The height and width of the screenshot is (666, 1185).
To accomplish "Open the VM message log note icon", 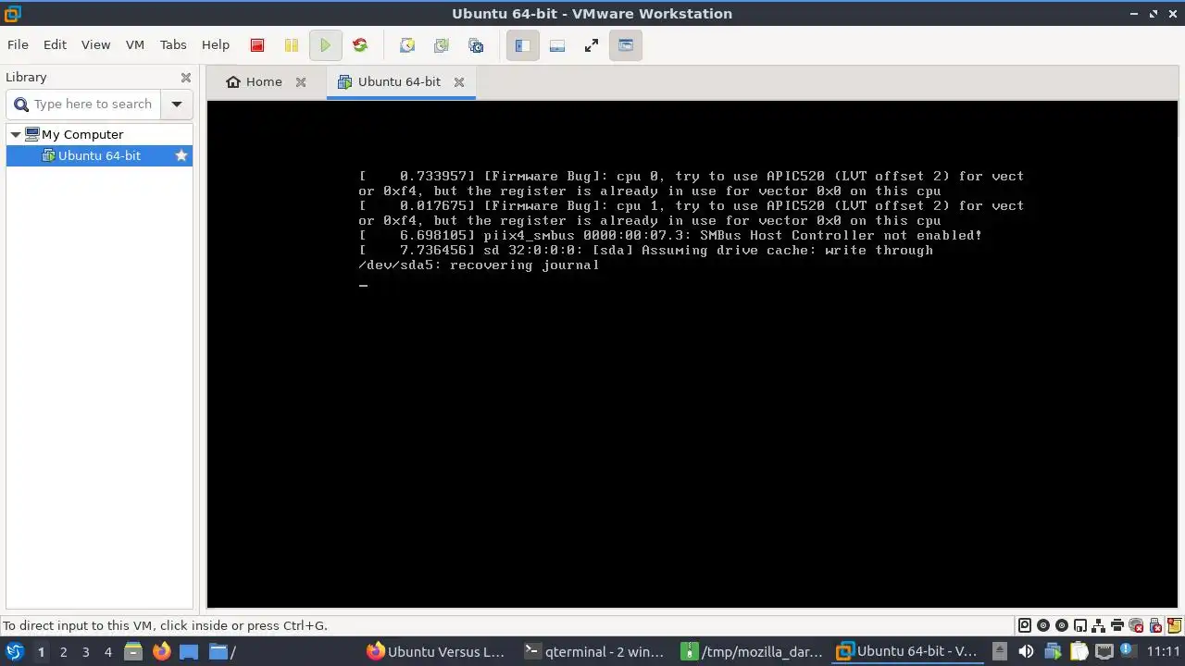I will pyautogui.click(x=1173, y=625).
